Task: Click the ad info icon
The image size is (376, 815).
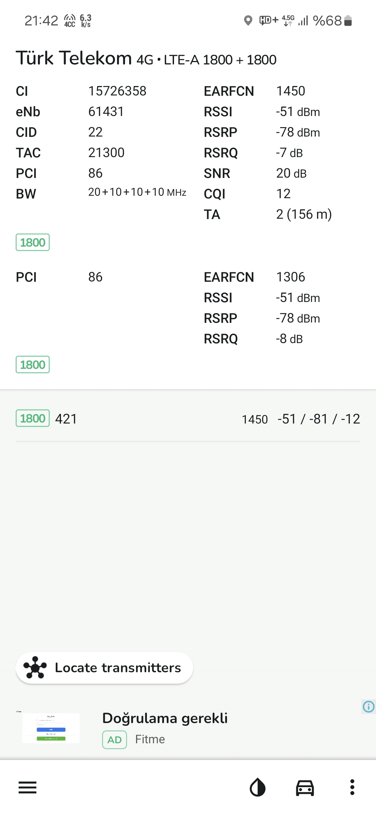Action: tap(368, 707)
